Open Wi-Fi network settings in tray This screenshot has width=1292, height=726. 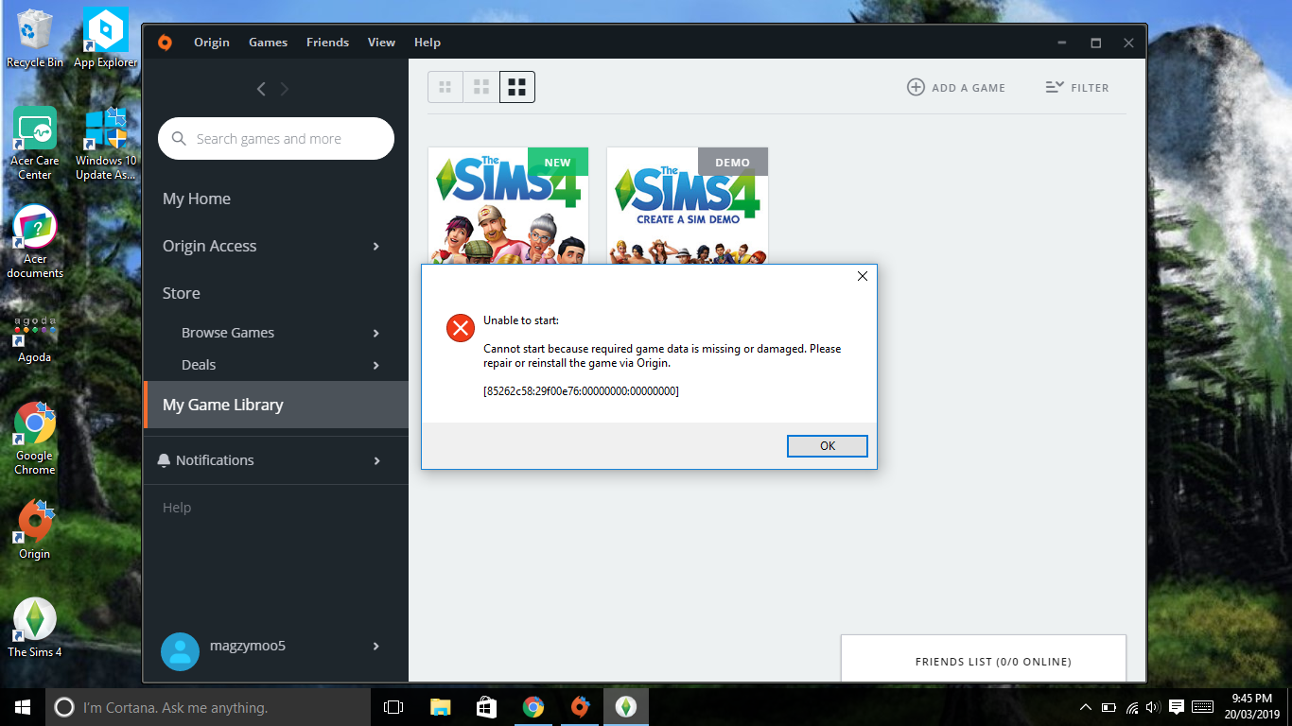tap(1132, 707)
